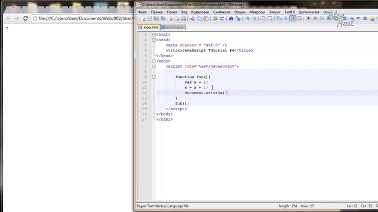Paste clipboard using the Paste icon
This screenshot has width=378, height=212.
[x=206, y=18]
